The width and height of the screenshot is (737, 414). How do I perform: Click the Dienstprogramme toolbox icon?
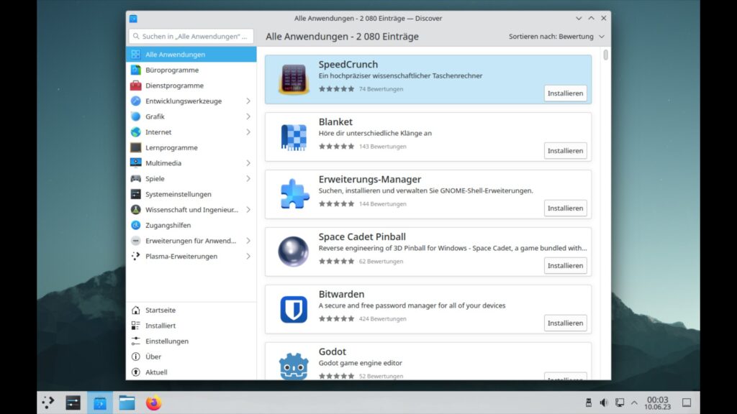coord(136,86)
